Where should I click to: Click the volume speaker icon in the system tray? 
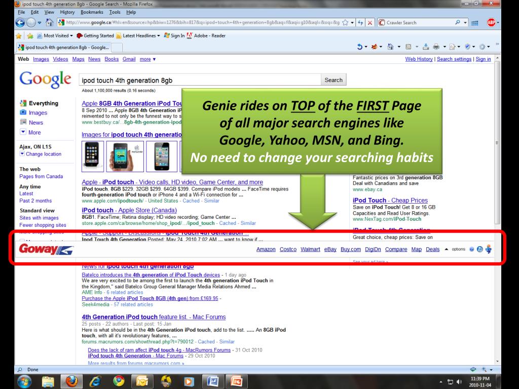[459, 382]
